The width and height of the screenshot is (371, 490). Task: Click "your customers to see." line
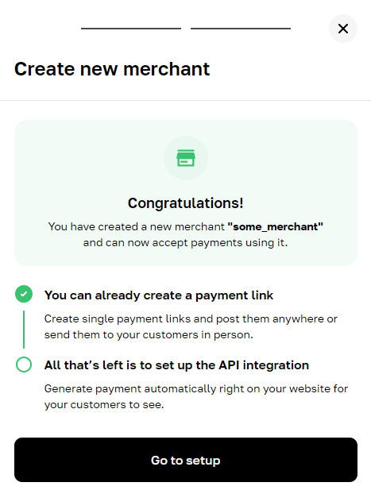[x=104, y=405]
